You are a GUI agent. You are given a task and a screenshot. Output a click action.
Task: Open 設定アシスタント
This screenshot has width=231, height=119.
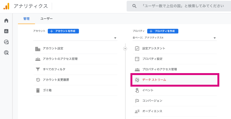(175, 49)
